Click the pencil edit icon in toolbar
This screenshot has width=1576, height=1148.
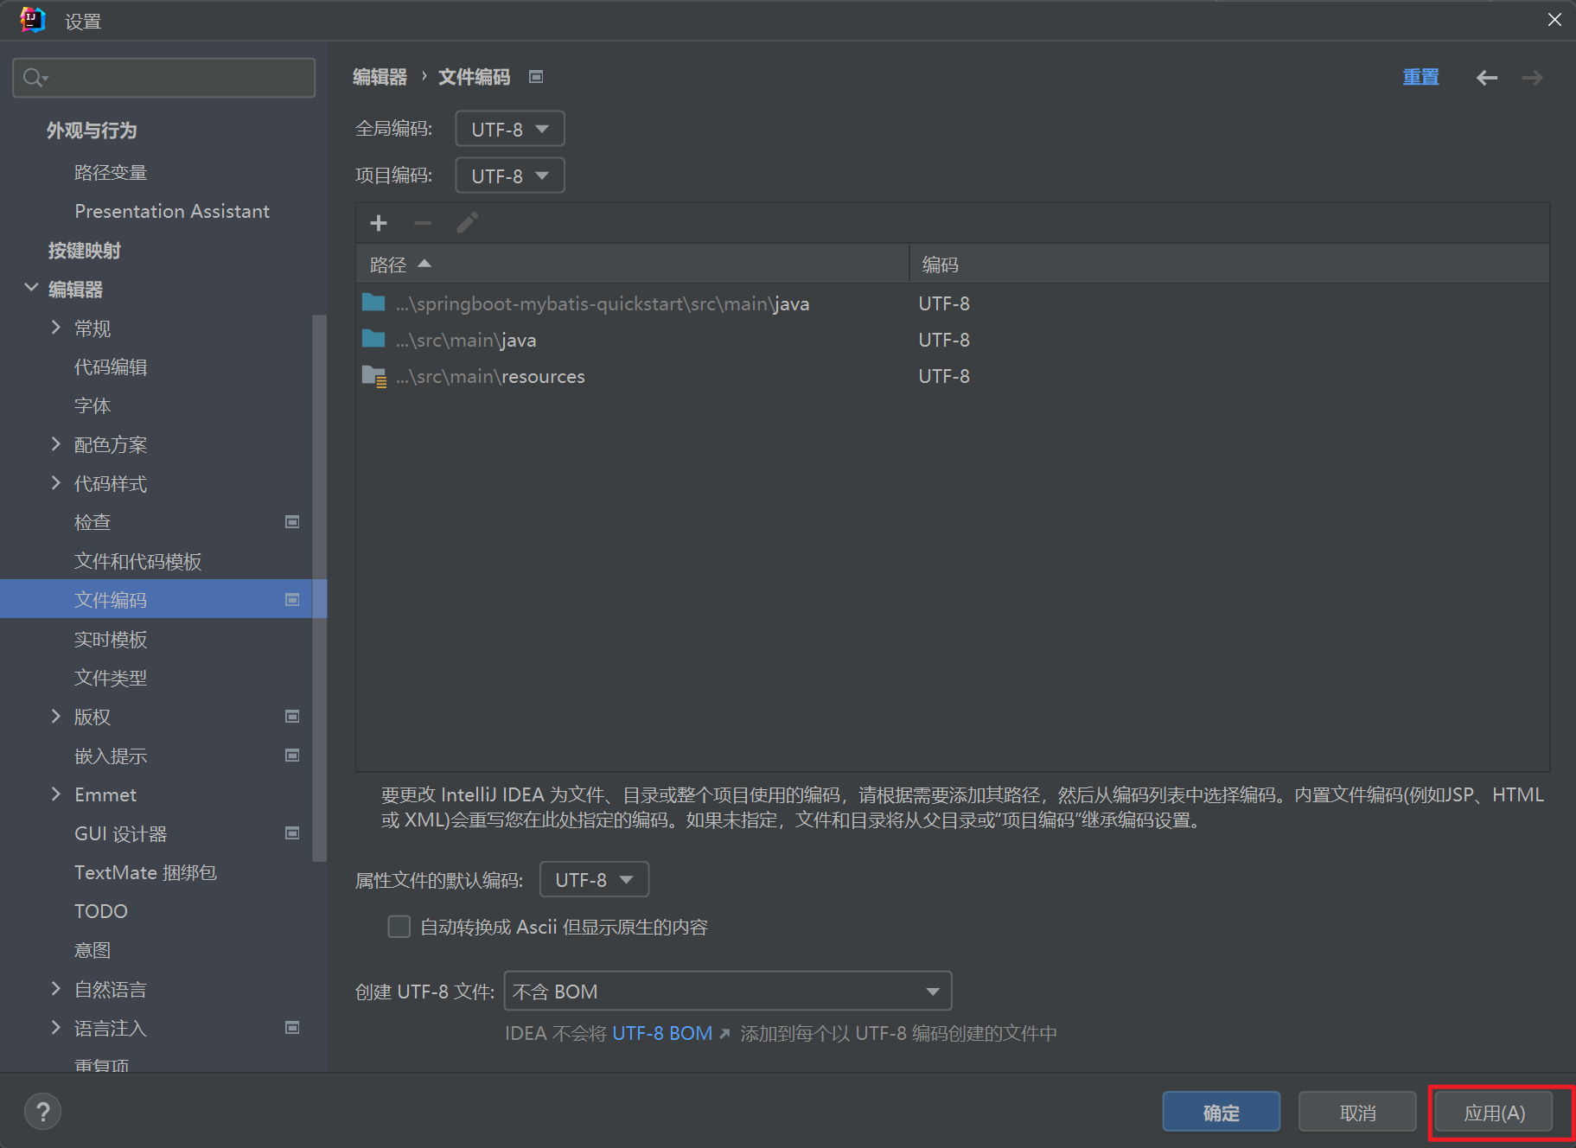point(467,223)
